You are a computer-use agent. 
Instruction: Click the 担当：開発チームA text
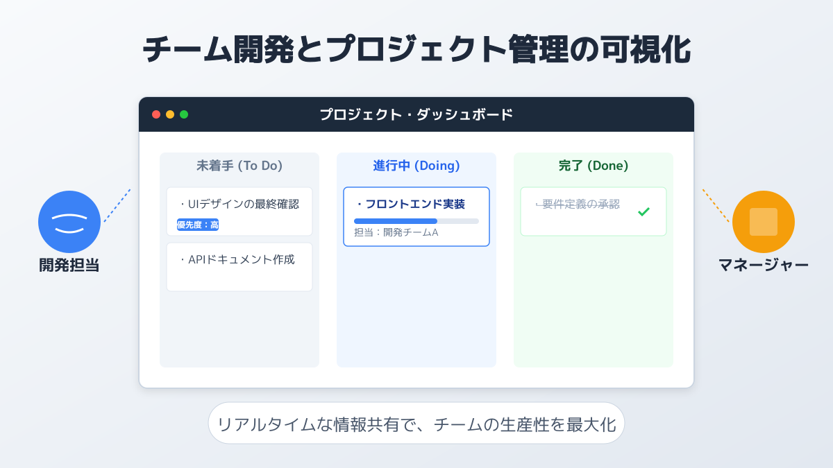click(396, 232)
